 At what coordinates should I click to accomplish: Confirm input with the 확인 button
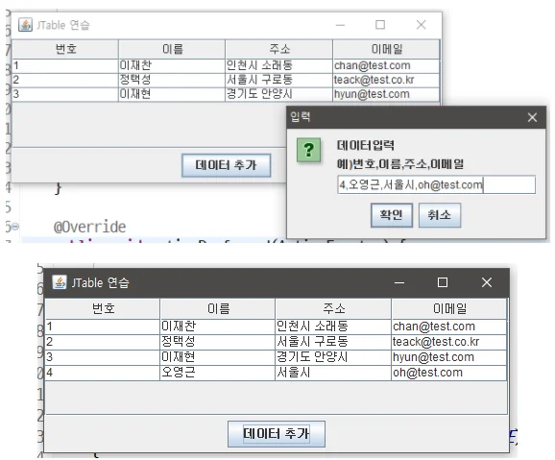click(x=392, y=215)
